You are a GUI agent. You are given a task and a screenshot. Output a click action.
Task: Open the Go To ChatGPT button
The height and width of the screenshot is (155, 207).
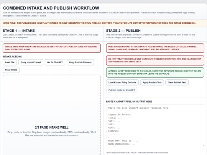pos(55,62)
